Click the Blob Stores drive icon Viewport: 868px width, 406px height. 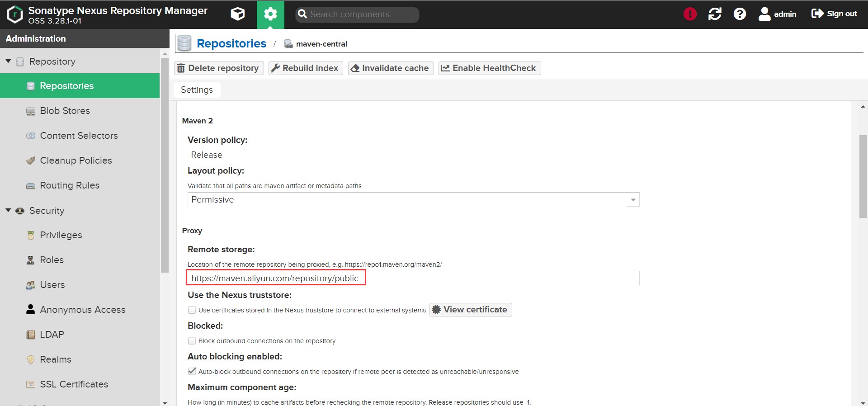31,111
